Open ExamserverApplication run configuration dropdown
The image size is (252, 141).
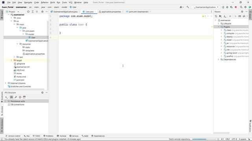[x=206, y=7]
